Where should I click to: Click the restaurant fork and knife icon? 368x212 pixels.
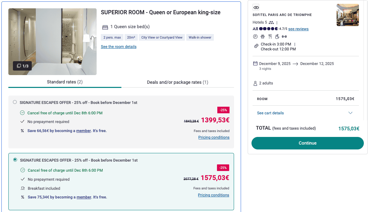(270, 36)
